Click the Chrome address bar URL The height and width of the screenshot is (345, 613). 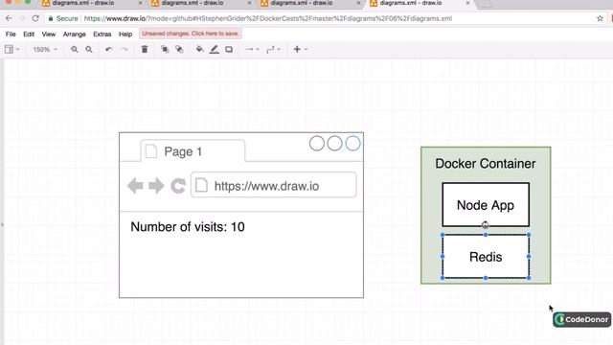click(268, 18)
